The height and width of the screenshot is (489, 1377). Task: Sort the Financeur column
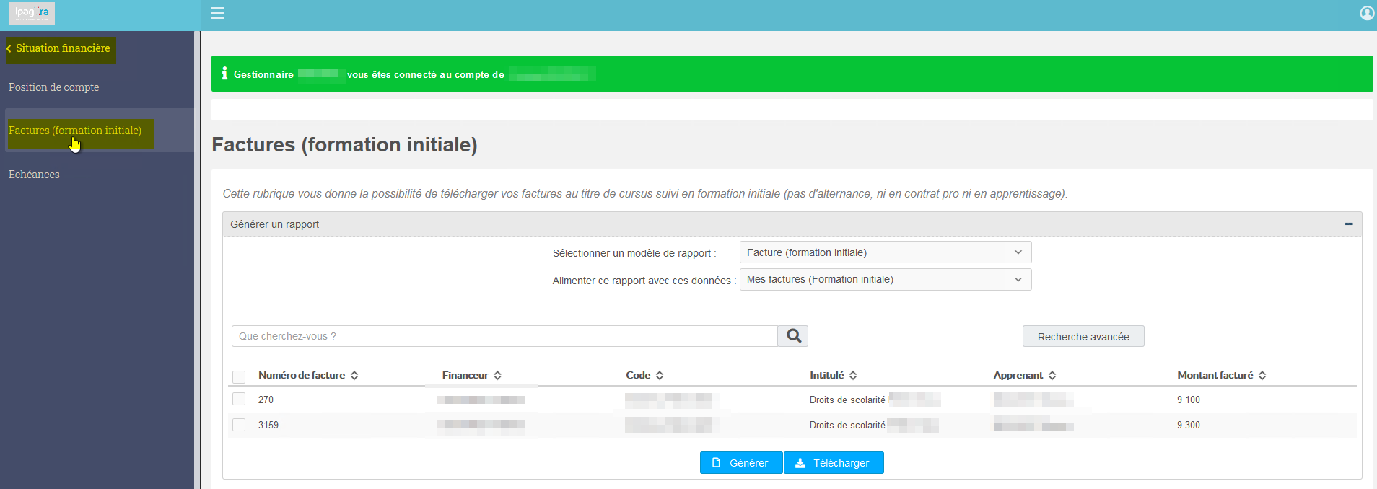[497, 376]
